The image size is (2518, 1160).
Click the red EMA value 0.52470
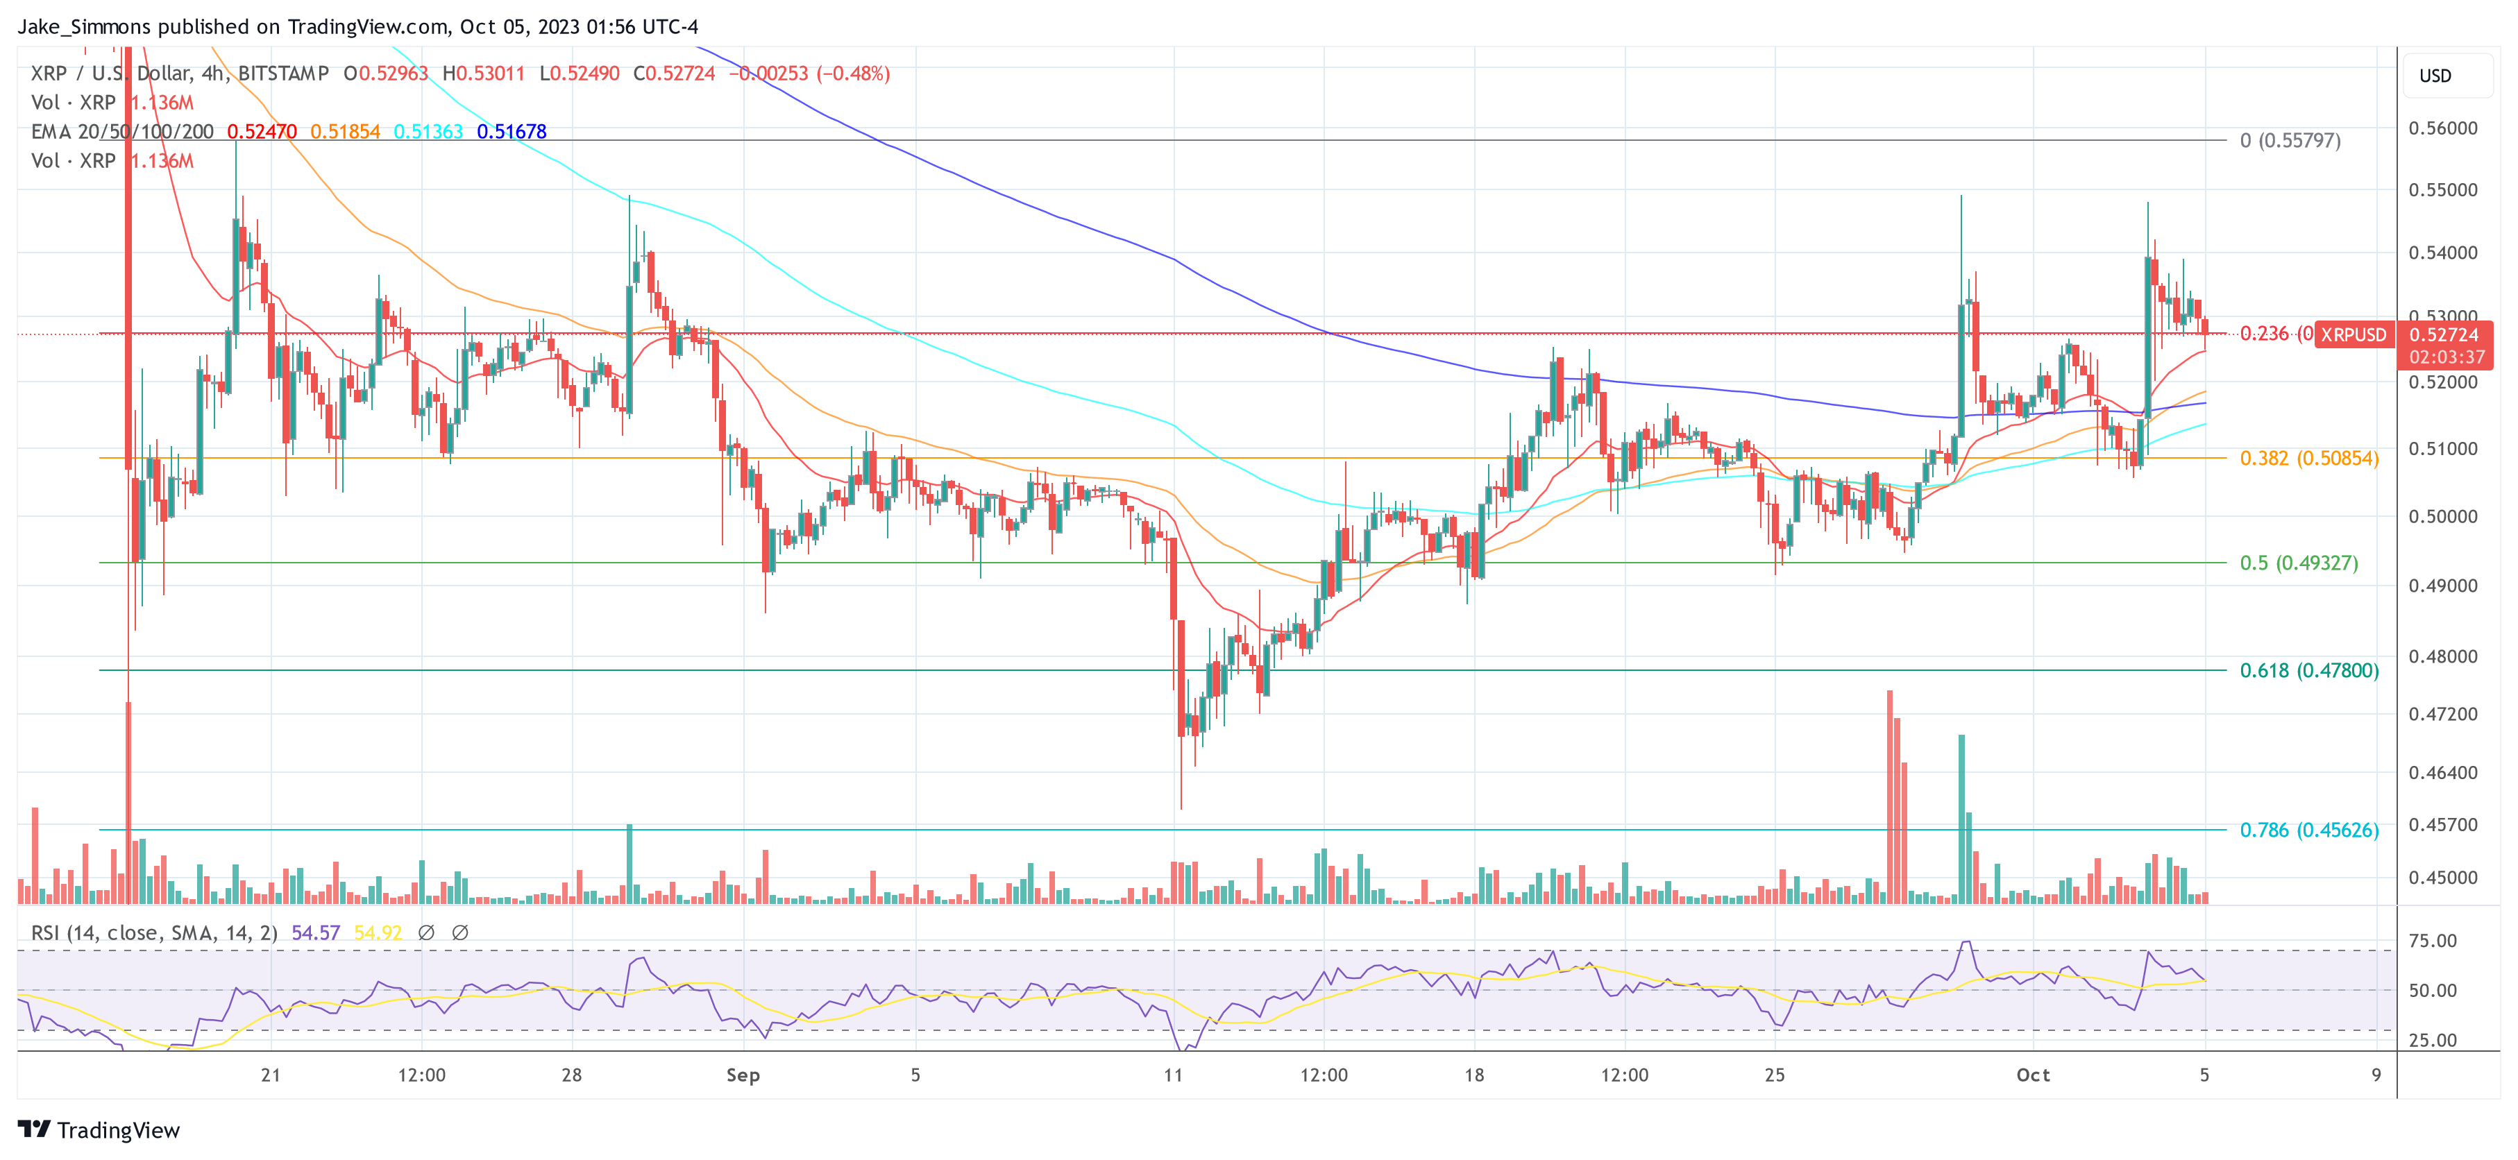pos(262,131)
